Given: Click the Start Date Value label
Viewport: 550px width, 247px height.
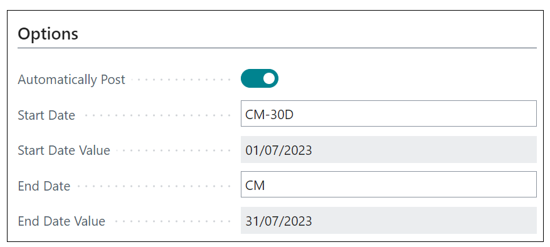Looking at the screenshot, I should [x=64, y=150].
